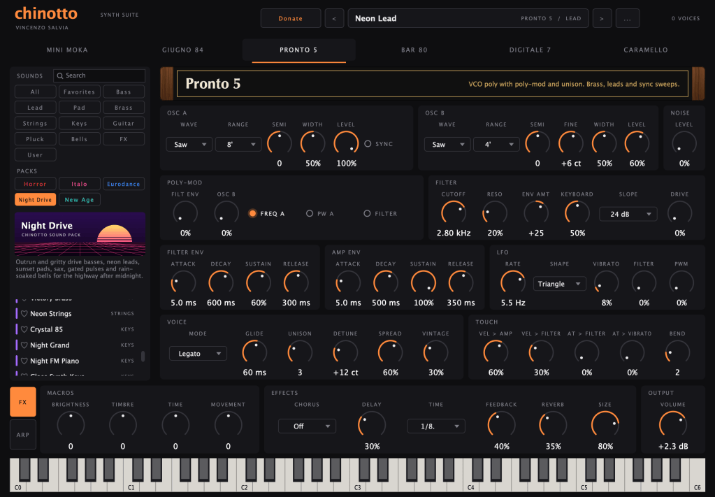Click the Delay mix knob
715x497 pixels.
tap(372, 424)
